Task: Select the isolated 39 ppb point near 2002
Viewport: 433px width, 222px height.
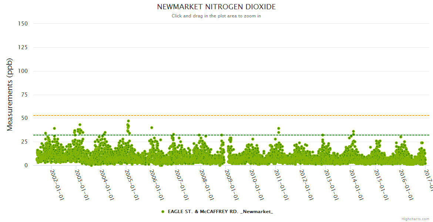Action: click(x=54, y=128)
